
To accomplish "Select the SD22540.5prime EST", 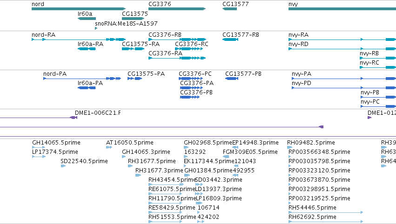I will 63,166.
